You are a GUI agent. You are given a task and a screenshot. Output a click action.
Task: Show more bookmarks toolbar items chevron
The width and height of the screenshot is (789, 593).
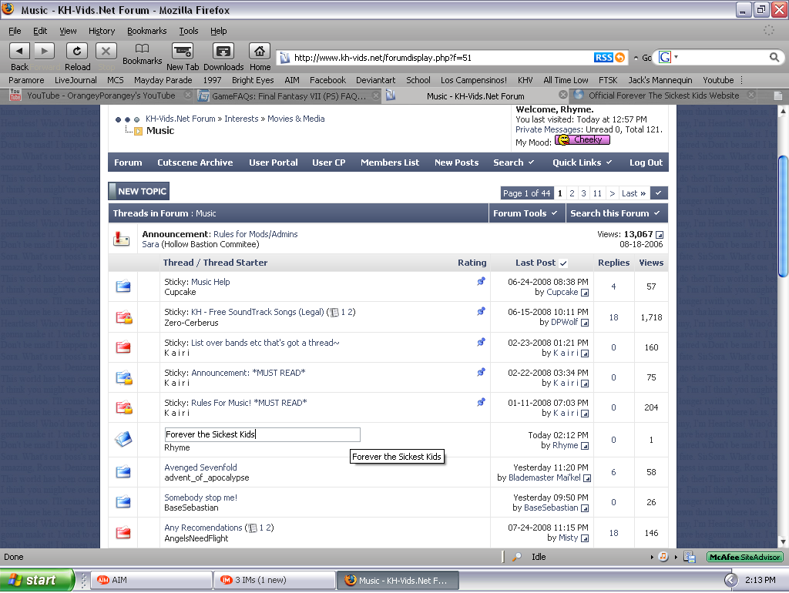742,80
